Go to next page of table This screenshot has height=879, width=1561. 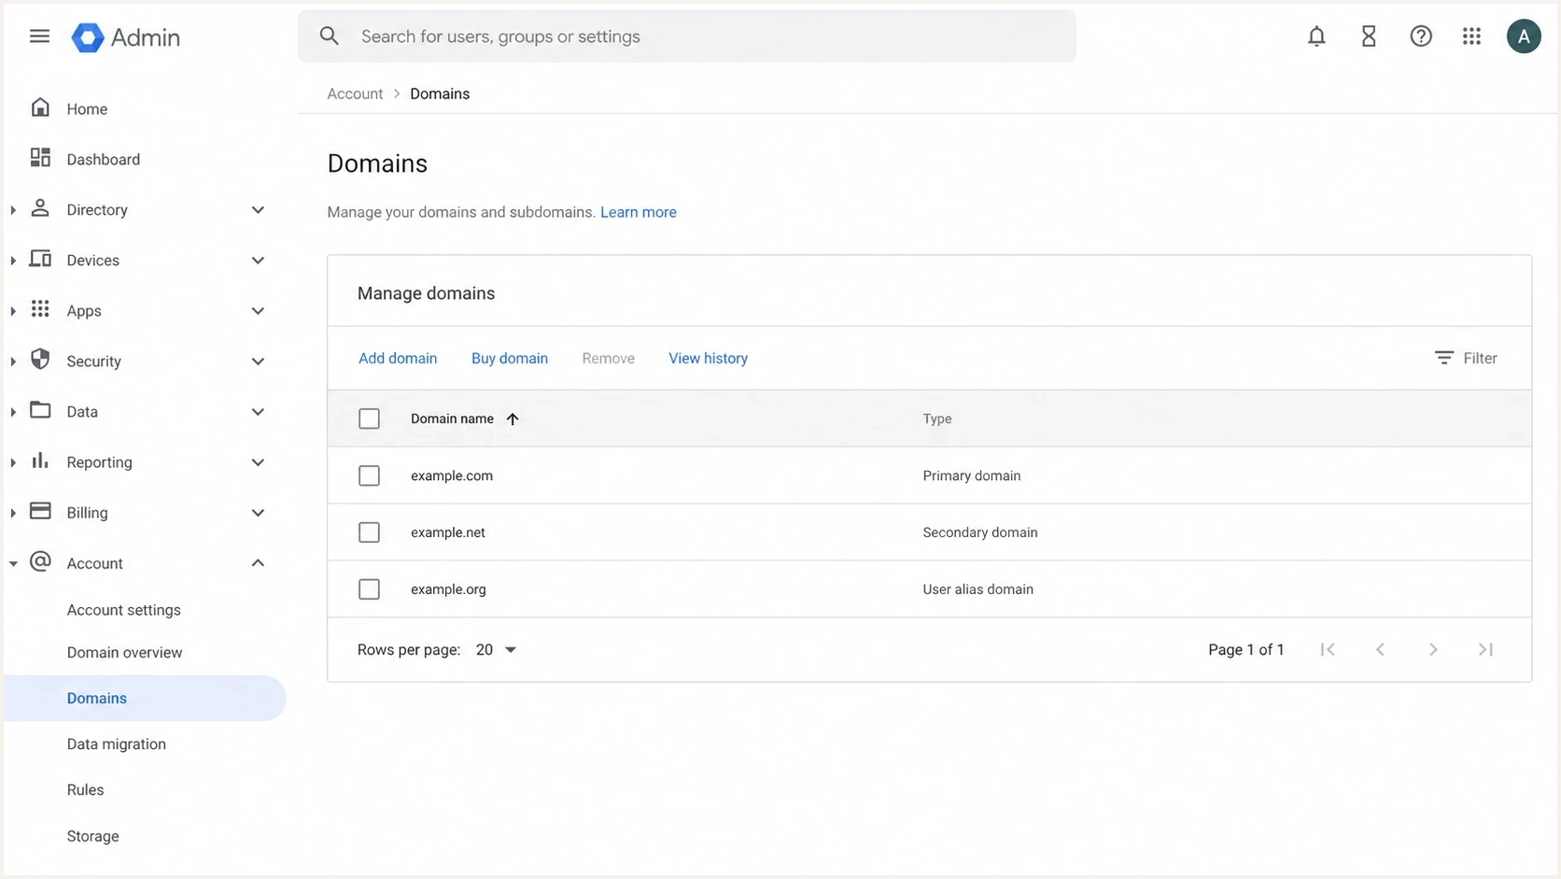[x=1433, y=649]
